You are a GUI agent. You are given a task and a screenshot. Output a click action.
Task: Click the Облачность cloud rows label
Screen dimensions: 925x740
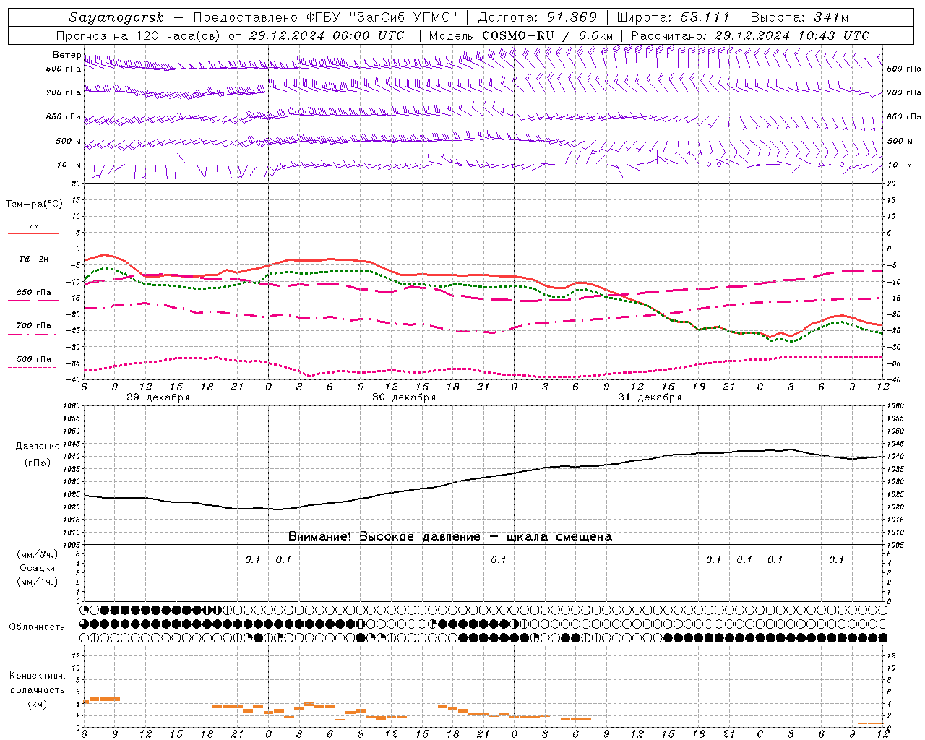37,627
